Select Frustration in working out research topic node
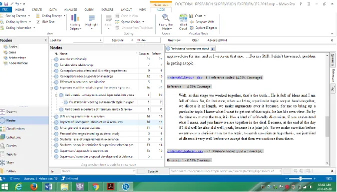 101,102
